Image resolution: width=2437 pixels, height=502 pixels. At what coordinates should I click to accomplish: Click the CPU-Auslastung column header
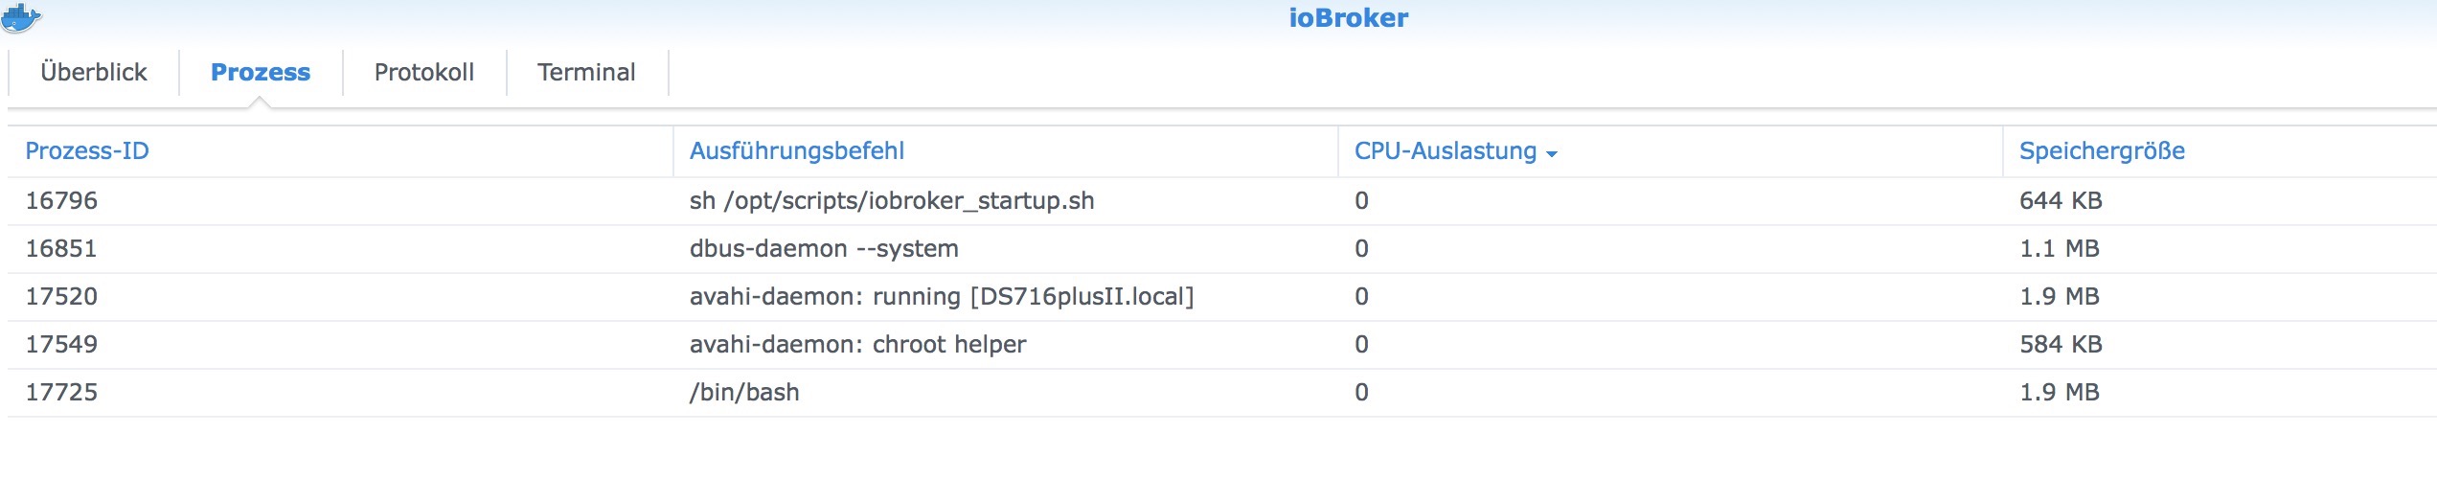point(1445,151)
